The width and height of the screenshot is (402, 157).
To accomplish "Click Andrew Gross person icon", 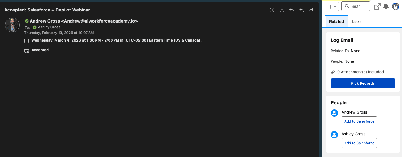I will coord(334,113).
